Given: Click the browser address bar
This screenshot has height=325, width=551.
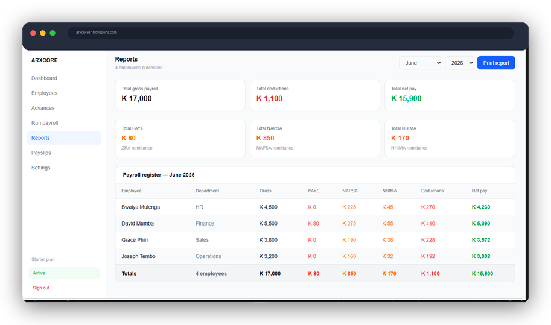Looking at the screenshot, I should pos(290,33).
